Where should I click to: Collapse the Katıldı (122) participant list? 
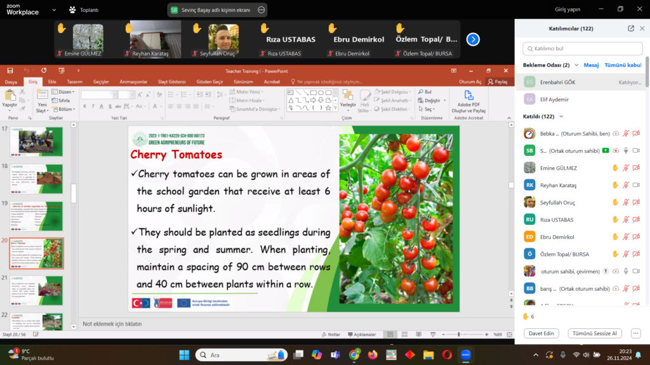(x=561, y=117)
